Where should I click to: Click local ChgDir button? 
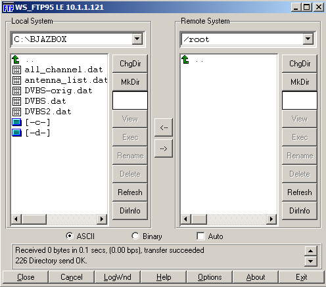click(130, 64)
